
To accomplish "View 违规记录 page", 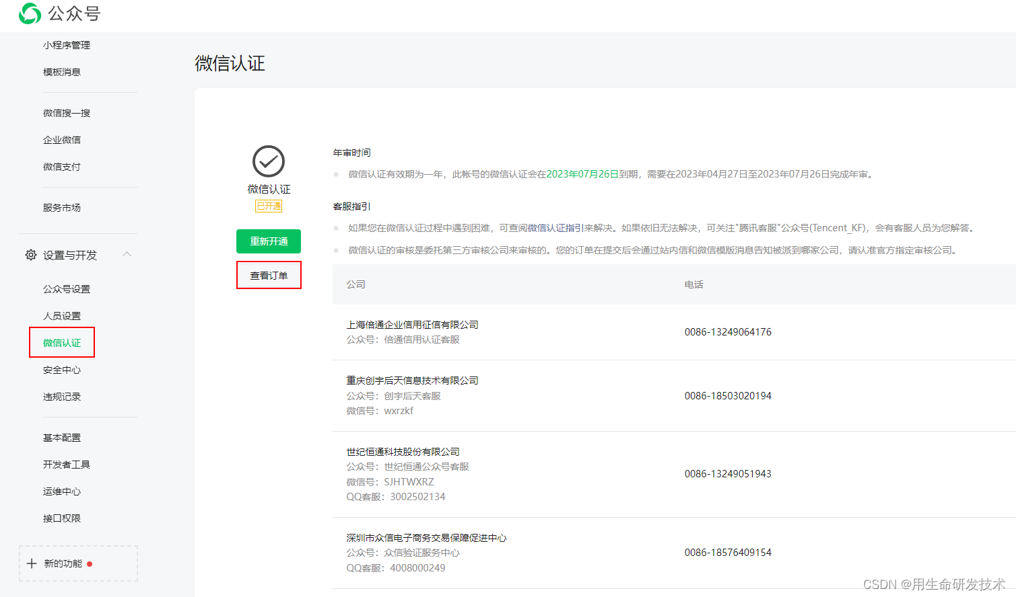I will tap(62, 397).
